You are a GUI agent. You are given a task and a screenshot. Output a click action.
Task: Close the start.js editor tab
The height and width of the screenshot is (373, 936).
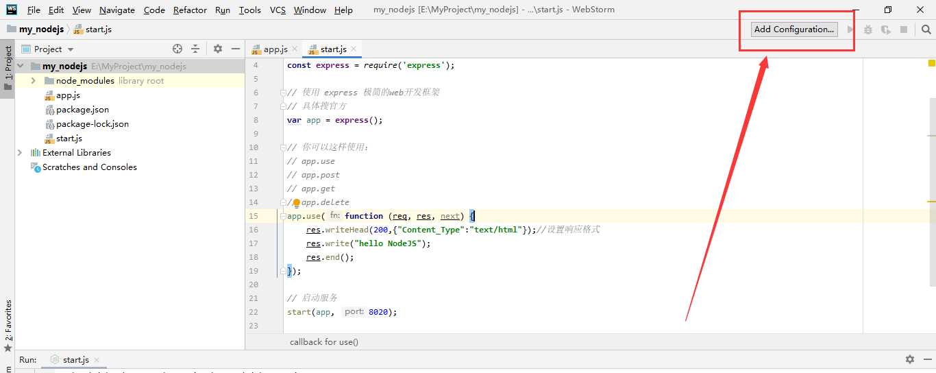[353, 49]
